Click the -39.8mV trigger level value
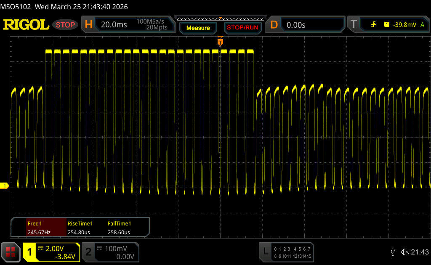The height and width of the screenshot is (265, 431). coord(404,25)
